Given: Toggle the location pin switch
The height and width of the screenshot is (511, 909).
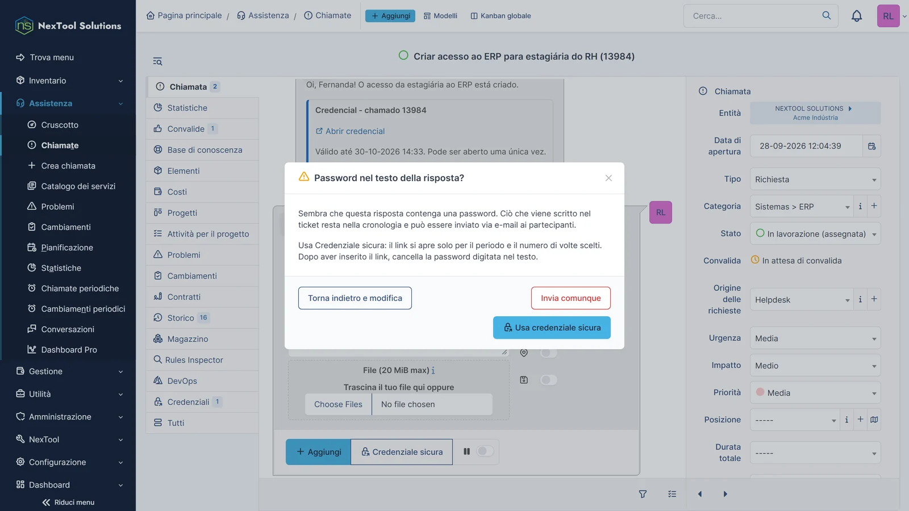Looking at the screenshot, I should coord(548,353).
